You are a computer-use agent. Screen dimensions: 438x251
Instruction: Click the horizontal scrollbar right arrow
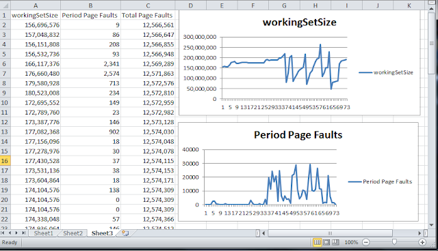pyautogui.click(x=420, y=233)
